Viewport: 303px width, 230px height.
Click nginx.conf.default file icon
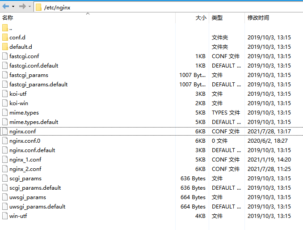click(5, 150)
